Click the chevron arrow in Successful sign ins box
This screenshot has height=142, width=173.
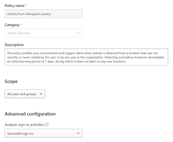[x=78, y=133]
